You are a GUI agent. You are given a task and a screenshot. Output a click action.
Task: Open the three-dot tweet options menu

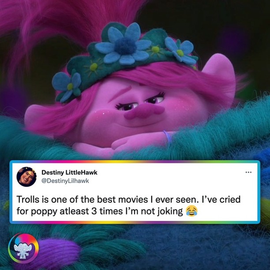click(248, 172)
